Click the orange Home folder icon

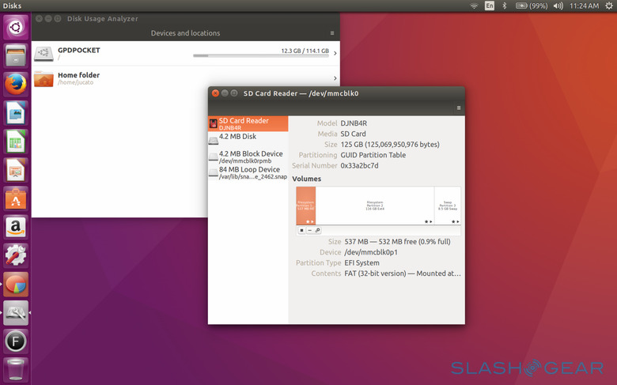click(44, 78)
